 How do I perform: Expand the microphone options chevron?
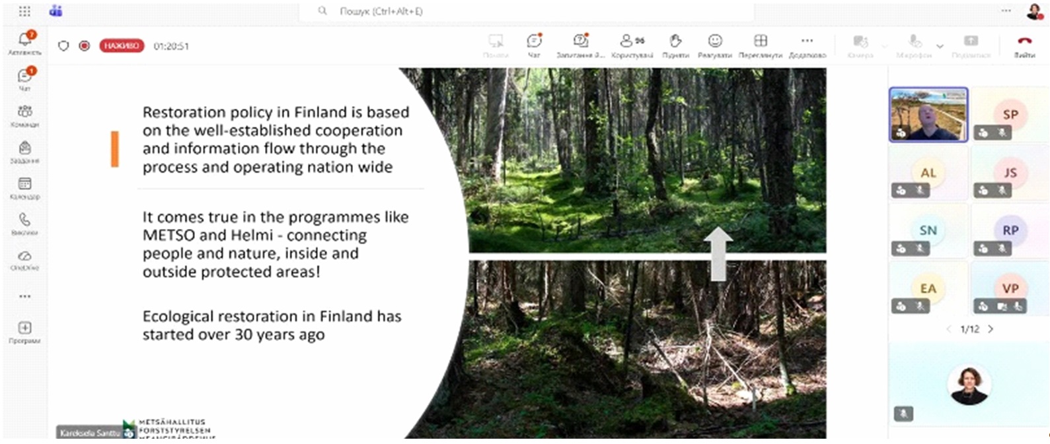click(x=940, y=46)
